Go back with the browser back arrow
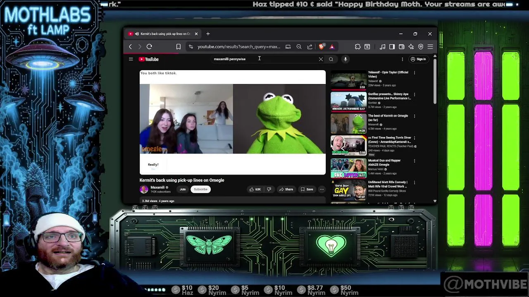 (x=130, y=47)
